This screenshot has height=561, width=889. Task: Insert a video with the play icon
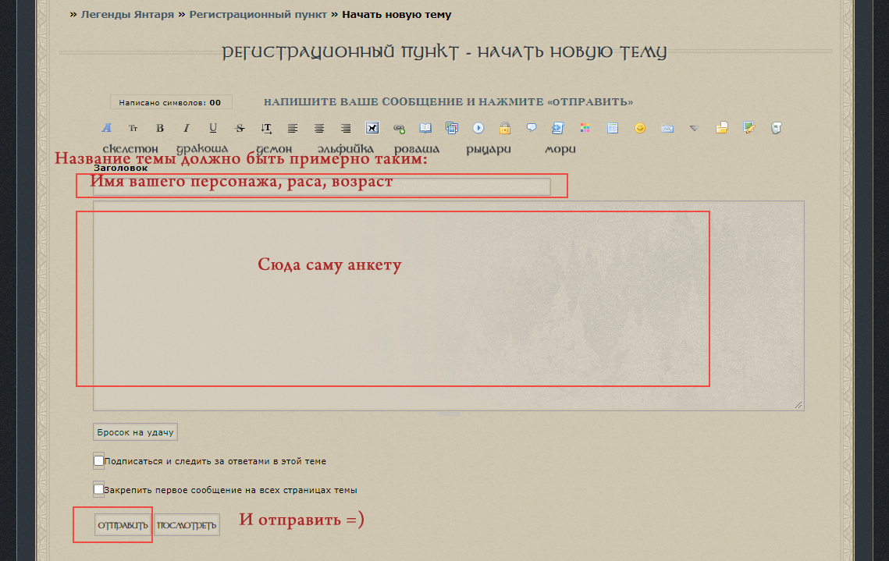coord(478,128)
